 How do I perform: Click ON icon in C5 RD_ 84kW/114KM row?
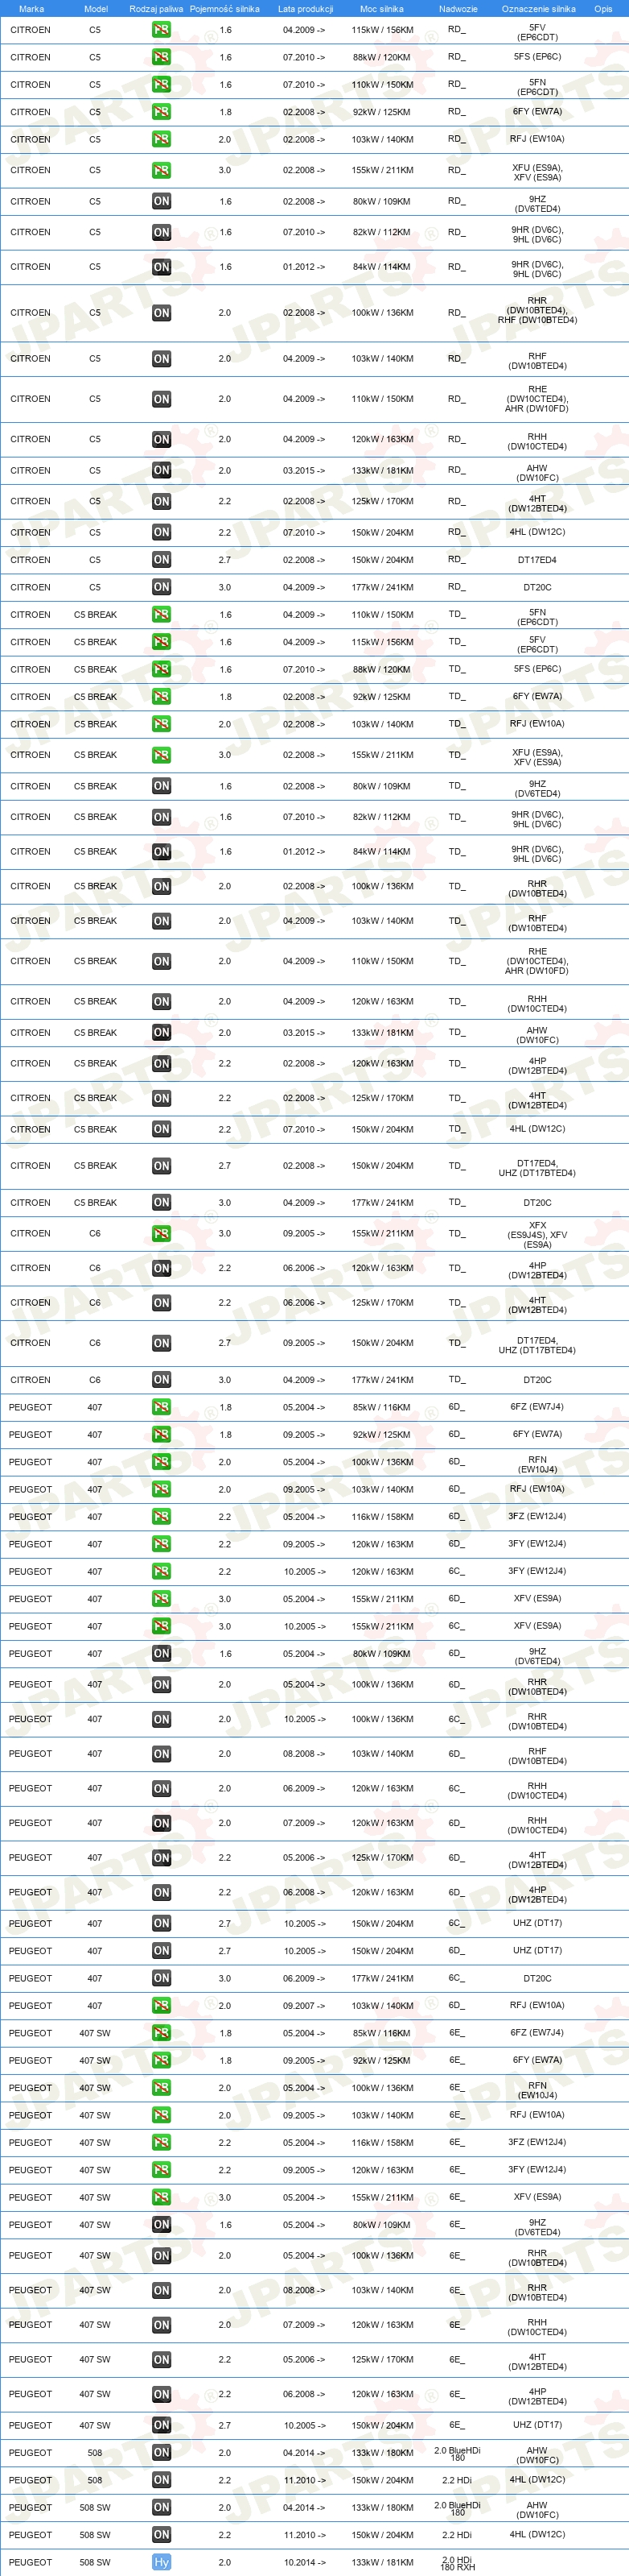click(161, 267)
